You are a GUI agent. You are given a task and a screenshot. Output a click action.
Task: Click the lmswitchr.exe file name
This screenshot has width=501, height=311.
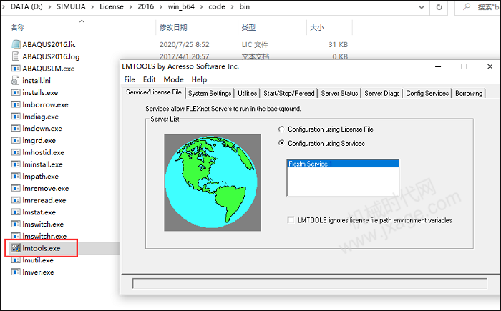44,236
